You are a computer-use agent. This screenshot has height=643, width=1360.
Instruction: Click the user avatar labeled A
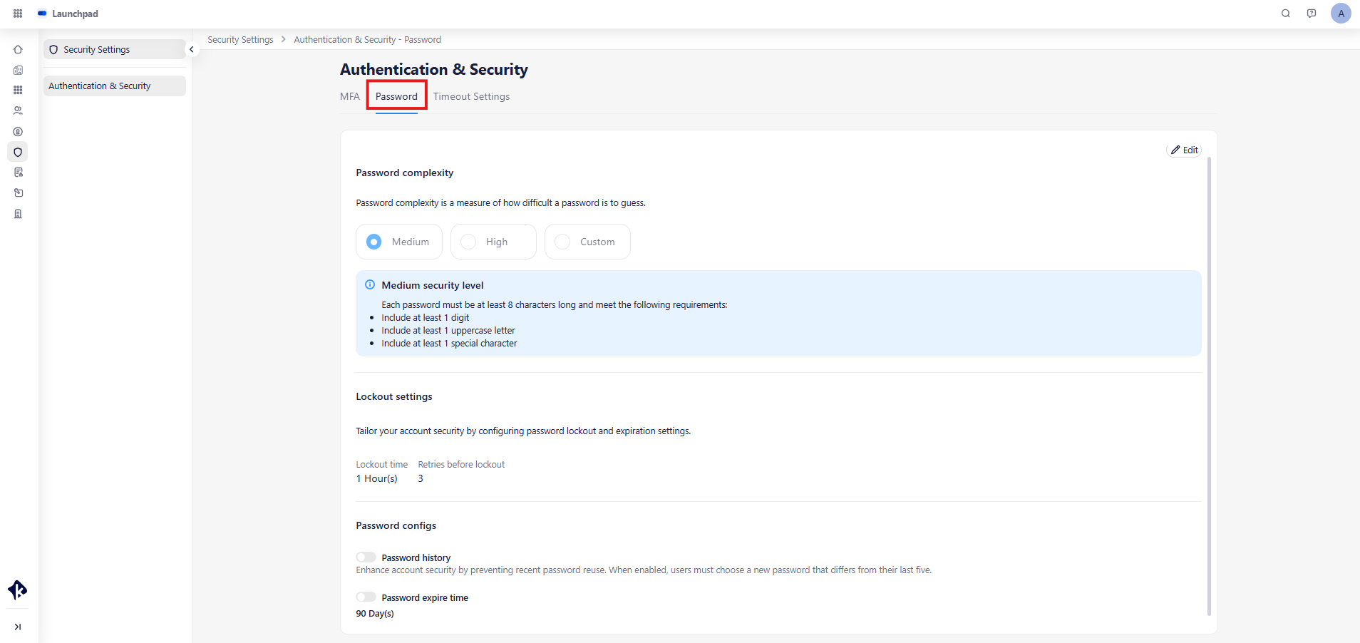point(1340,14)
